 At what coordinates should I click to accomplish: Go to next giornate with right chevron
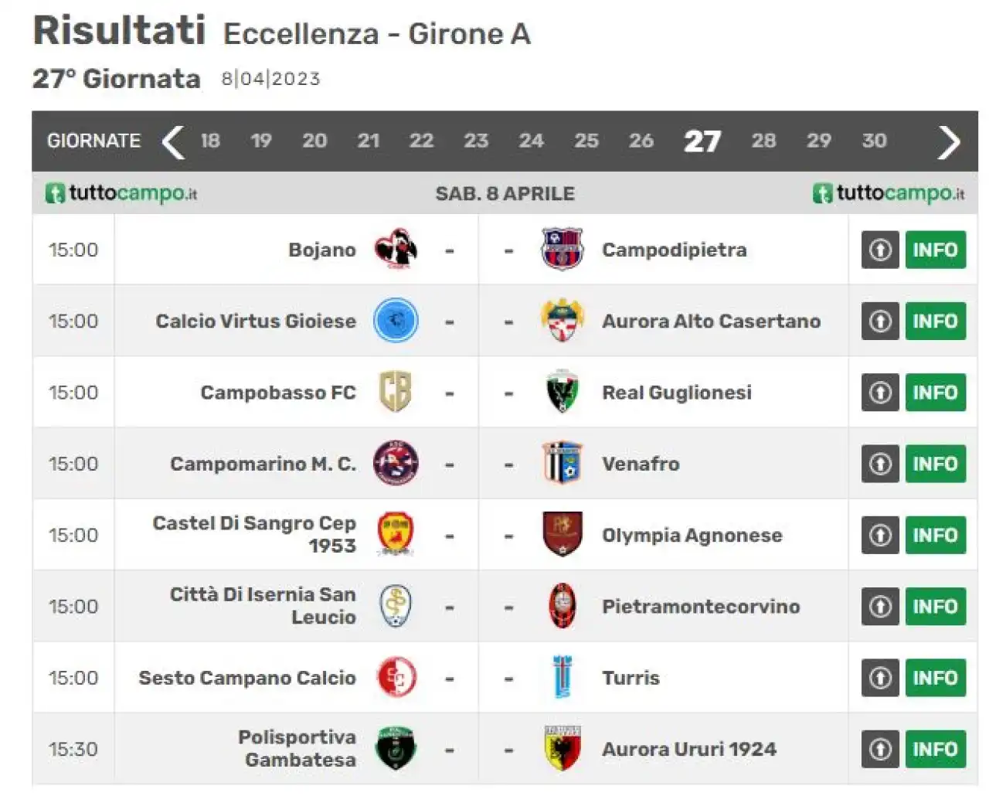[x=949, y=141]
